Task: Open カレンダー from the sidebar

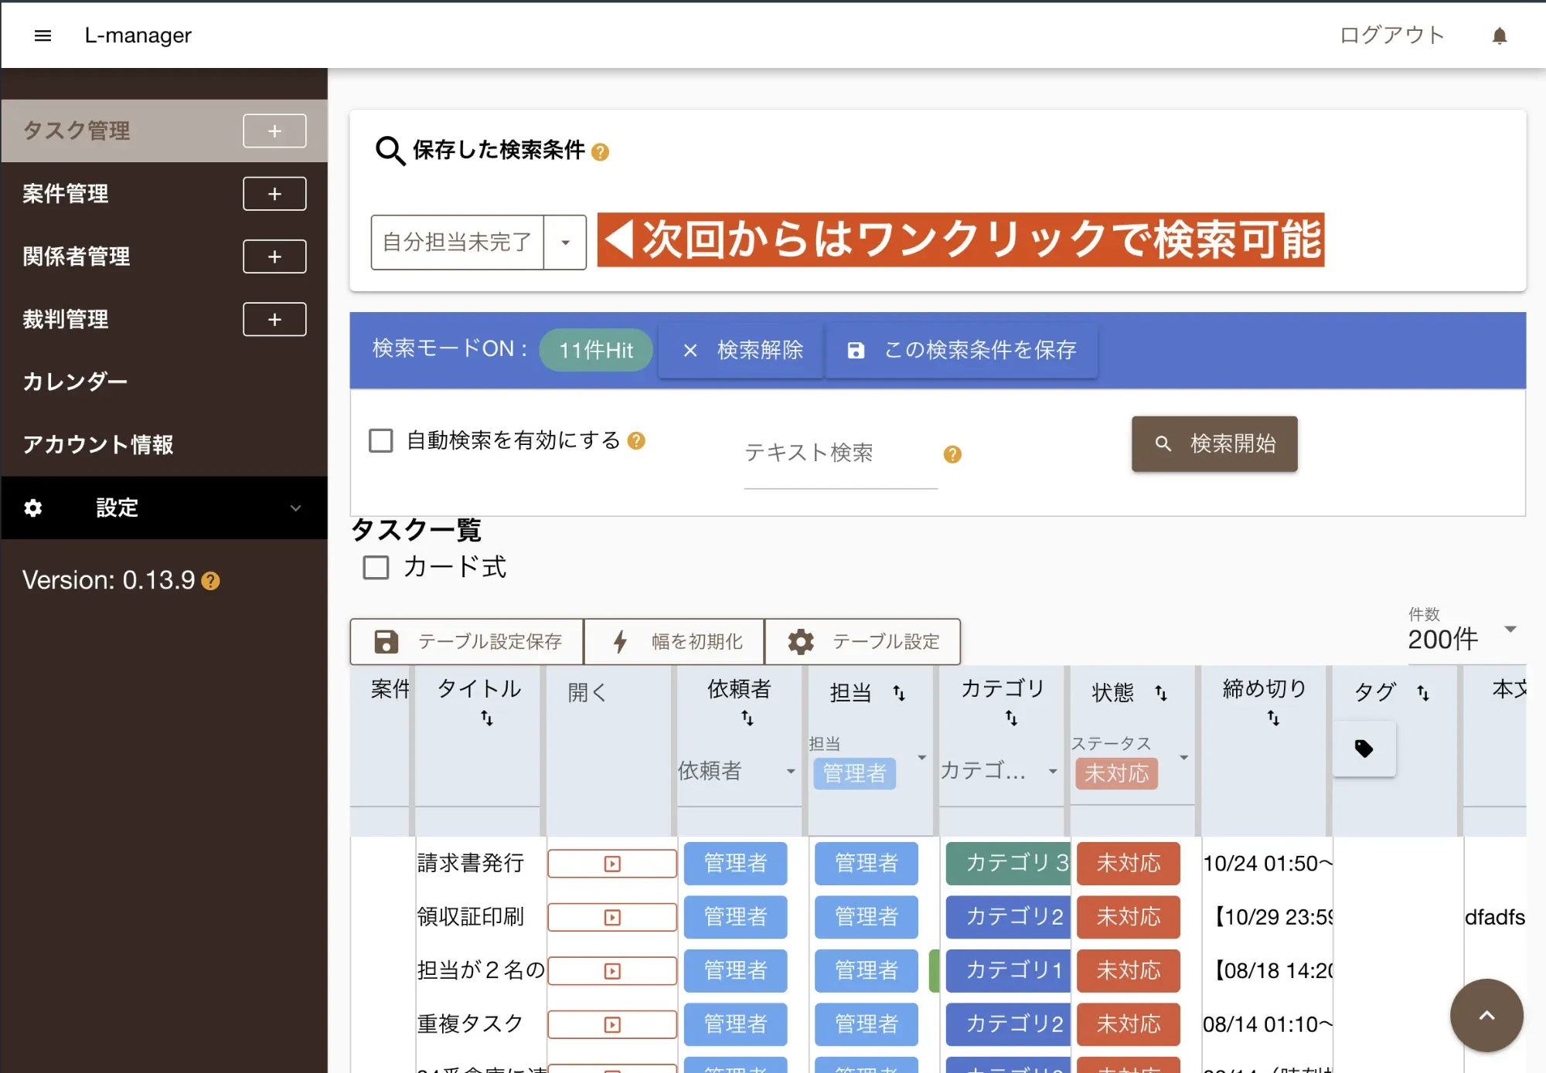Action: (x=75, y=381)
